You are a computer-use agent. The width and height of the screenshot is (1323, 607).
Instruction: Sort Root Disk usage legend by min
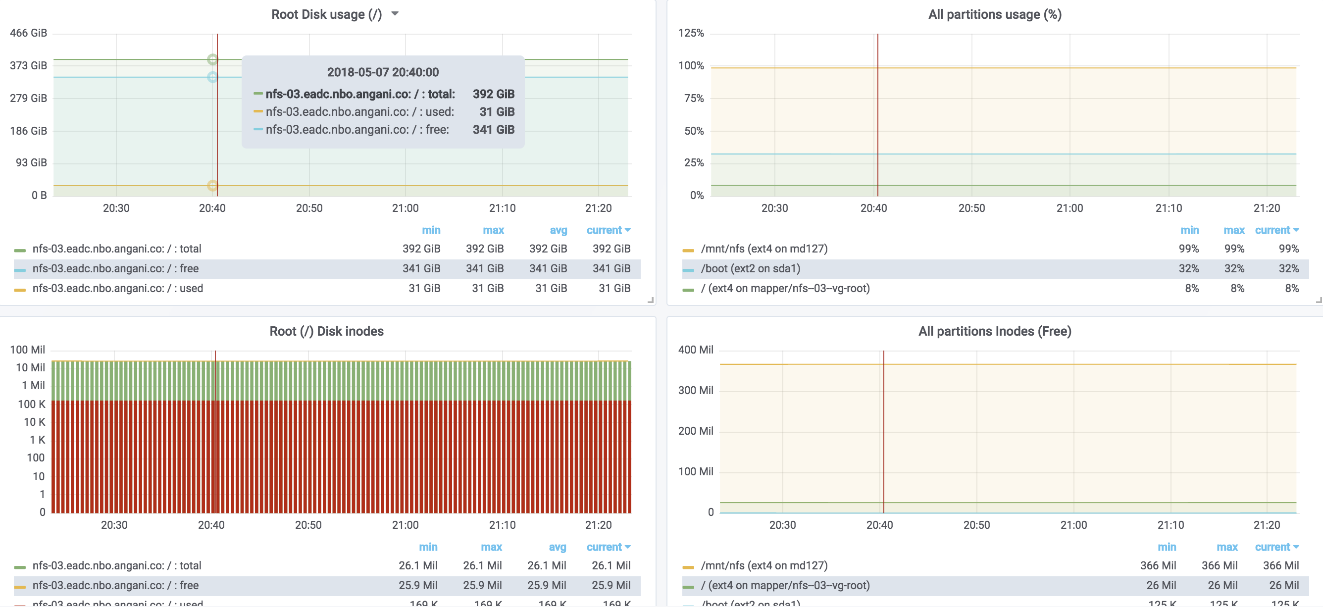[430, 230]
